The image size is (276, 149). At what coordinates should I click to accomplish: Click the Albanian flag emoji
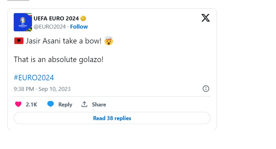pos(19,41)
